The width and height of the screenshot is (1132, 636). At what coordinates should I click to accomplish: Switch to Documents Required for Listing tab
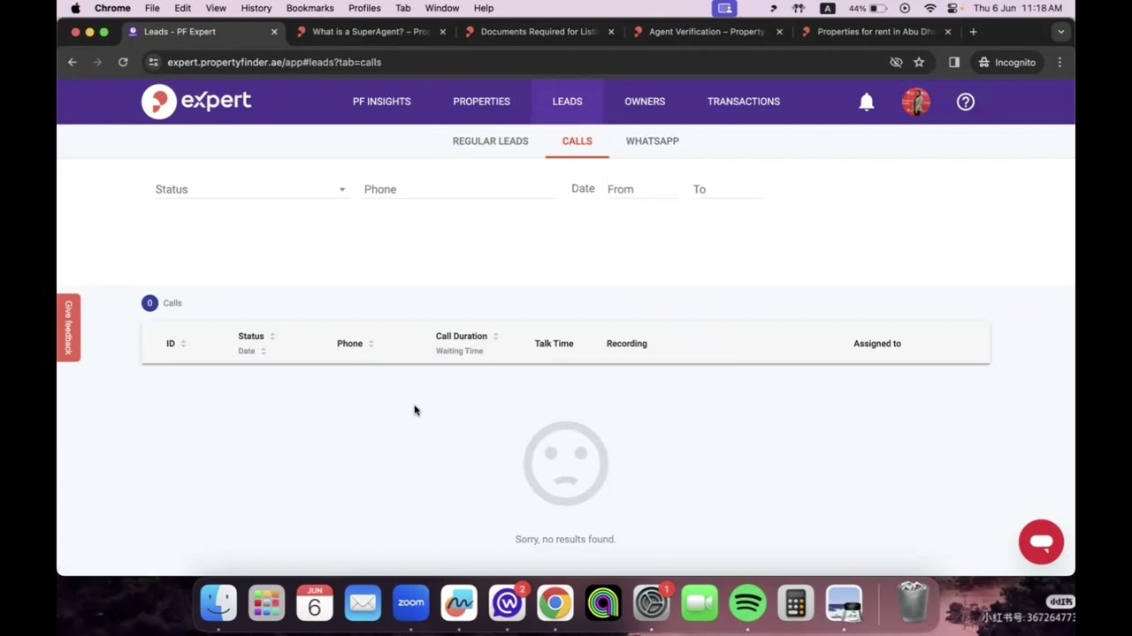(x=539, y=32)
